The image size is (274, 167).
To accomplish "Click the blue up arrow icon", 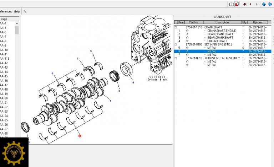I will pos(264,4).
